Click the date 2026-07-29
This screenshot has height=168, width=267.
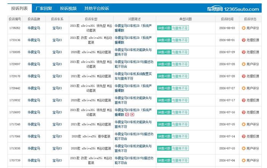[x=227, y=52]
